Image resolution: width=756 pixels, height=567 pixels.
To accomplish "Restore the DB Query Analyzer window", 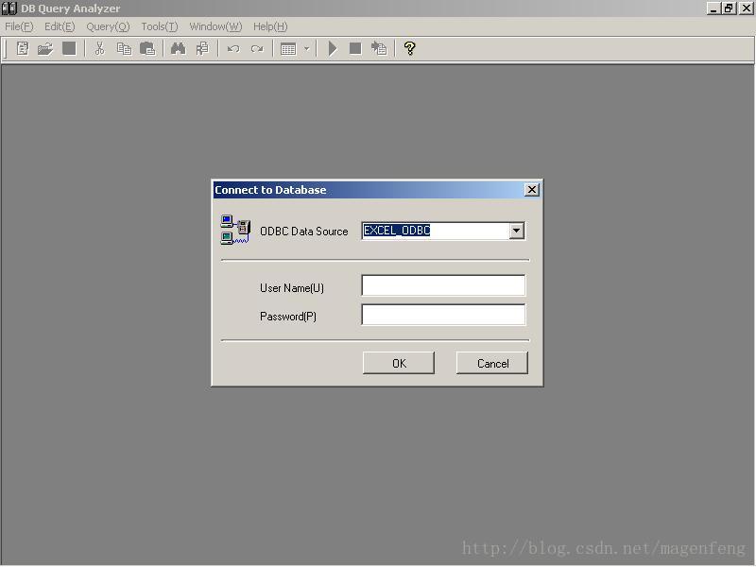I will pos(729,9).
